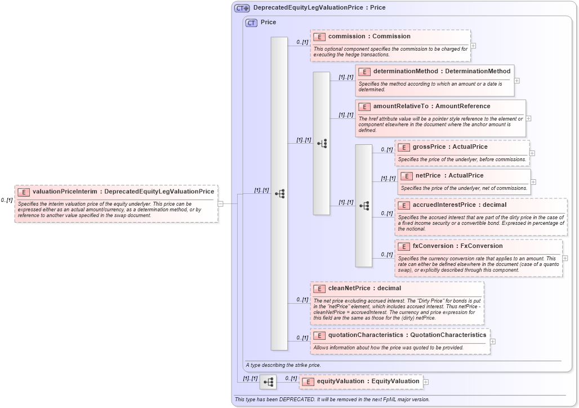This screenshot has width=579, height=408.
Task: Expand netPrice using its plus button
Action: (533, 182)
